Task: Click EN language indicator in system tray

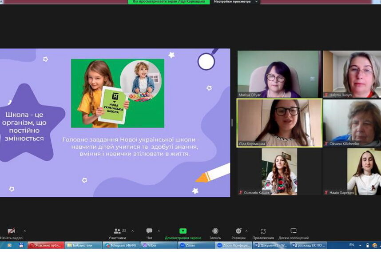Action: [352, 245]
